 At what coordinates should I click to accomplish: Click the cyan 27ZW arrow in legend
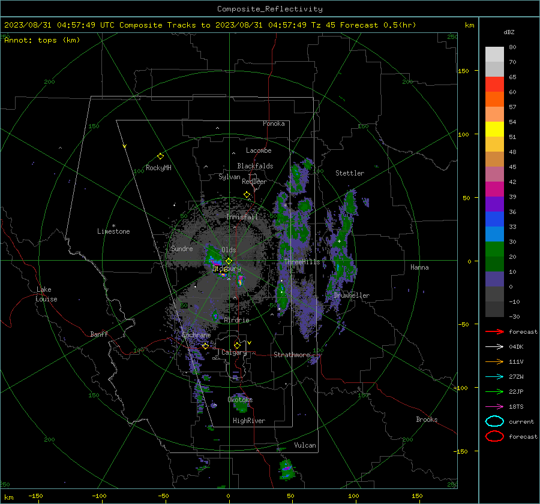pos(494,377)
